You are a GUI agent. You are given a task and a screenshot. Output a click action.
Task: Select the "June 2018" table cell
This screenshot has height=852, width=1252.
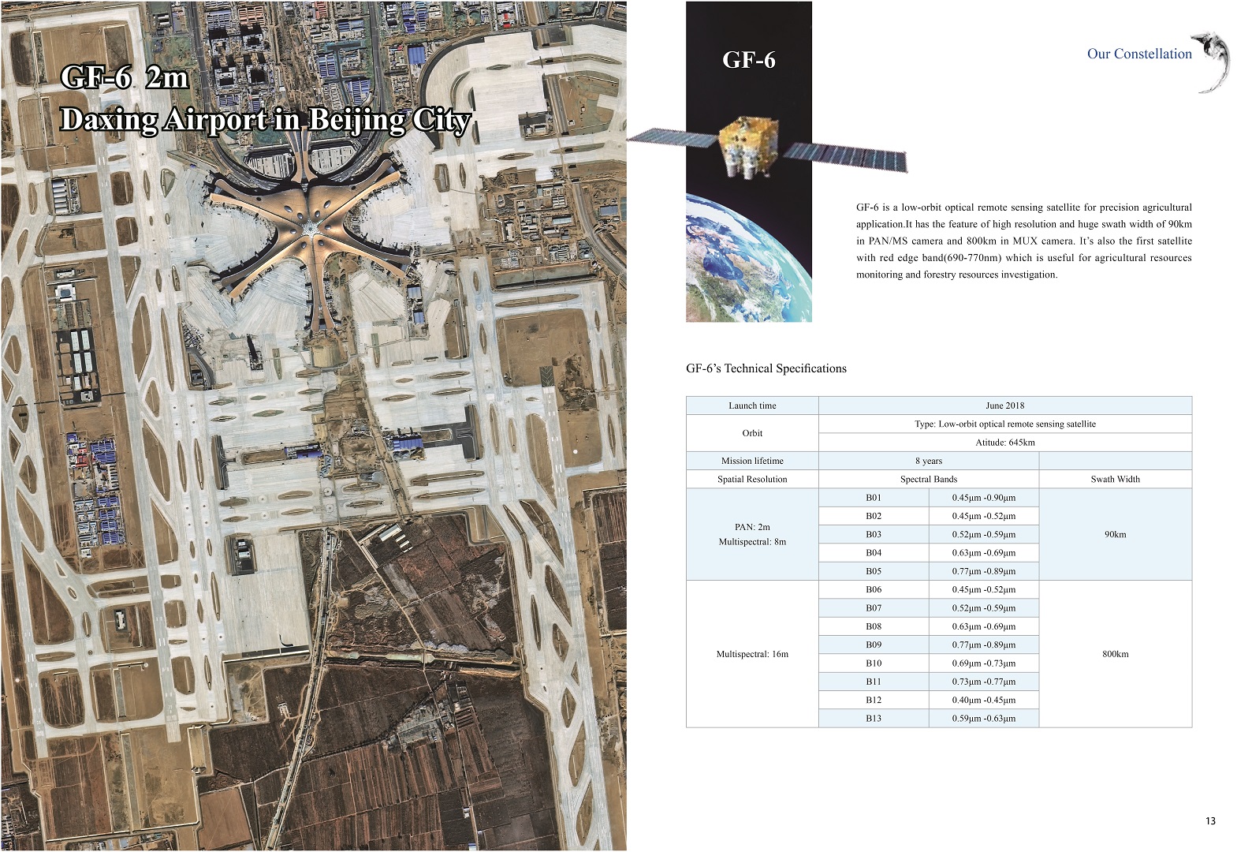(x=1004, y=405)
